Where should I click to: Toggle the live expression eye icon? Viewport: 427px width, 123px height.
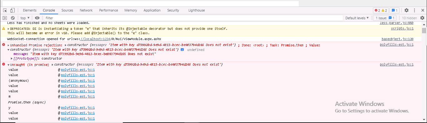(x=37, y=18)
